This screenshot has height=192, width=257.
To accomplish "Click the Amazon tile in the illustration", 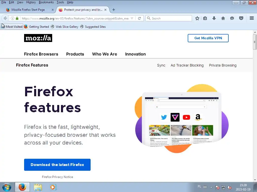I will pos(198,117).
